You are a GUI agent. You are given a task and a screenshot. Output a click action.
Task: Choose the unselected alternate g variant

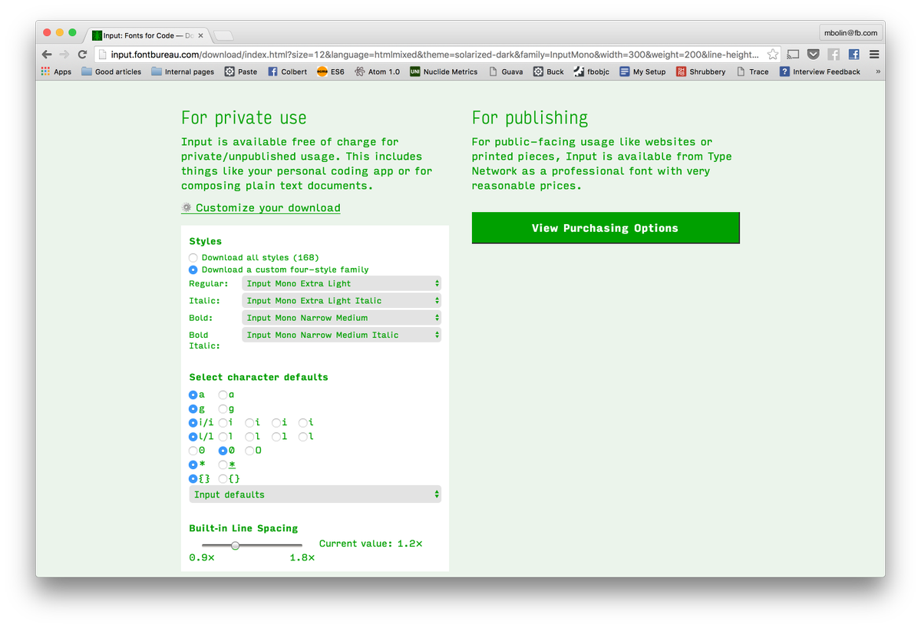pyautogui.click(x=223, y=409)
